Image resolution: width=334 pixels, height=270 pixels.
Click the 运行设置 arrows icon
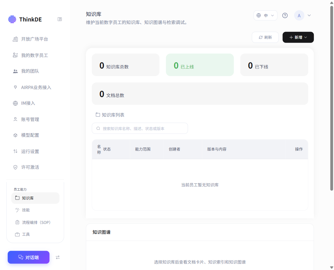(x=15, y=151)
